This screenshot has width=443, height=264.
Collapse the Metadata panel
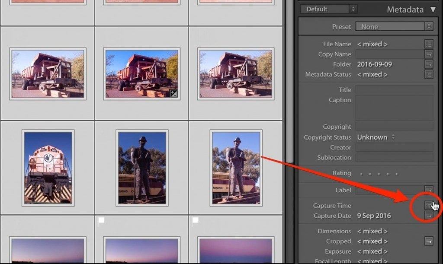[434, 9]
